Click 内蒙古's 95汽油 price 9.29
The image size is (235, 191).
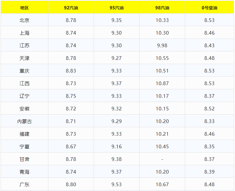[117, 121]
